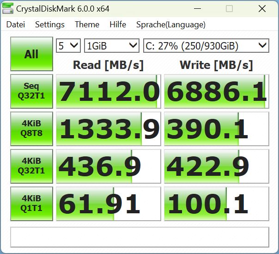The width and height of the screenshot is (279, 254).
Task: Expand the test count dropdown showing 5
Action: coord(68,46)
